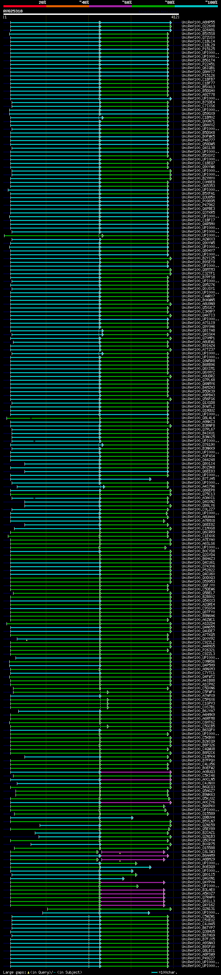Select the UniRef100_O15589 label
The height and width of the screenshot is (975, 221).
pyautogui.click(x=198, y=813)
